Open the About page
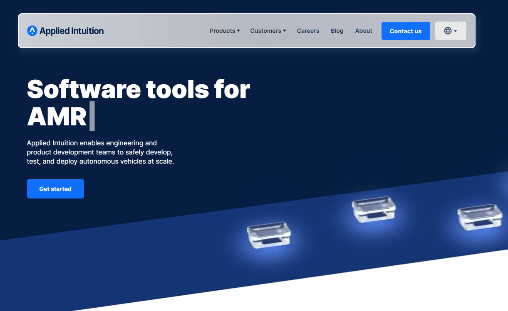The image size is (508, 311). coord(363,31)
